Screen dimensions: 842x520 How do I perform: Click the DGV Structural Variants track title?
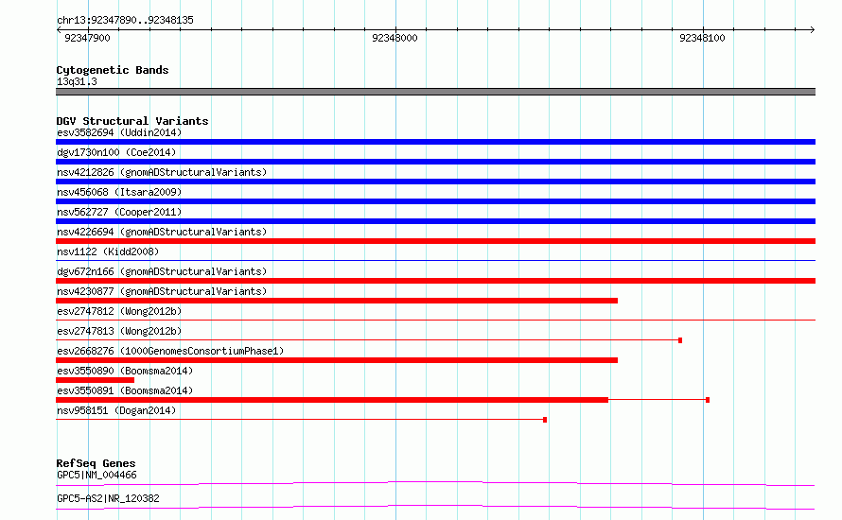pyautogui.click(x=132, y=121)
